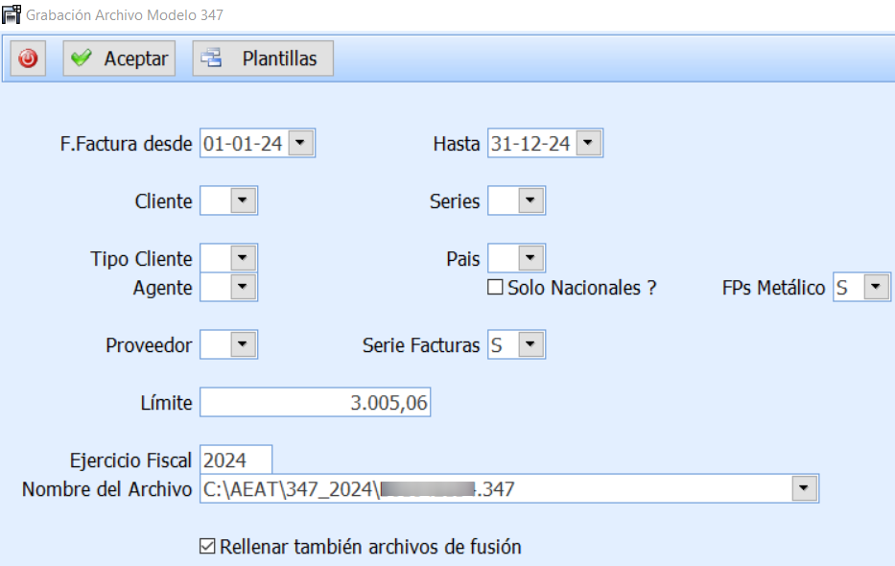
Task: Enable the Solo Nacionales checkbox
Action: tap(495, 287)
